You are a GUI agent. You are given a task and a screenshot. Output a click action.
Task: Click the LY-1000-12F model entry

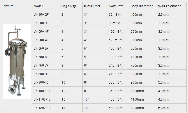[43, 91]
